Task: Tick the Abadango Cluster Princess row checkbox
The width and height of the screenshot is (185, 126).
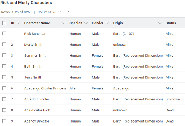Action: 4,88
